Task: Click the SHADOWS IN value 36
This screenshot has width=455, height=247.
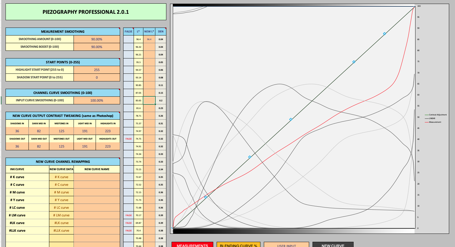Action: coord(17,131)
